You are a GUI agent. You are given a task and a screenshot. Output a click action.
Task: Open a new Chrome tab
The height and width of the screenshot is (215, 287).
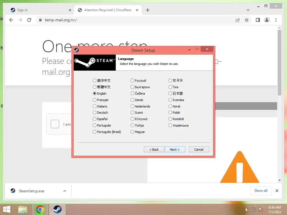click(148, 10)
